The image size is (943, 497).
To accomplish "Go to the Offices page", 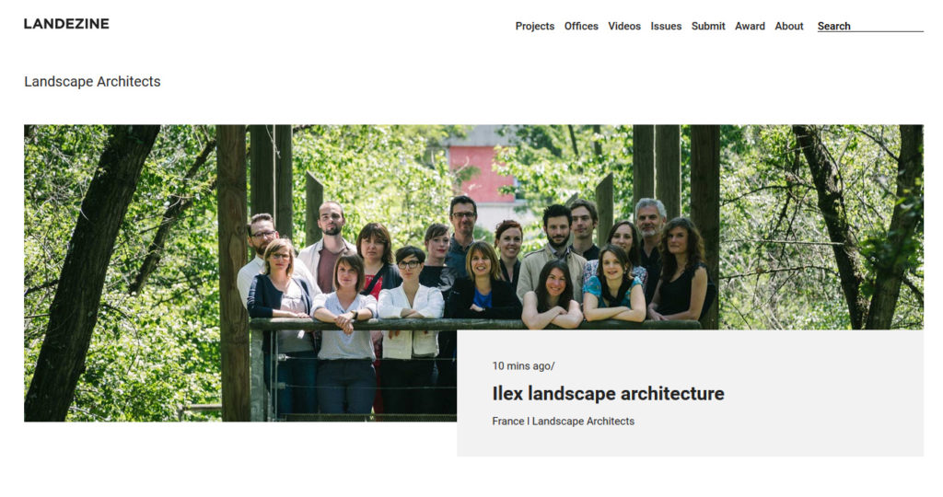I will point(581,26).
